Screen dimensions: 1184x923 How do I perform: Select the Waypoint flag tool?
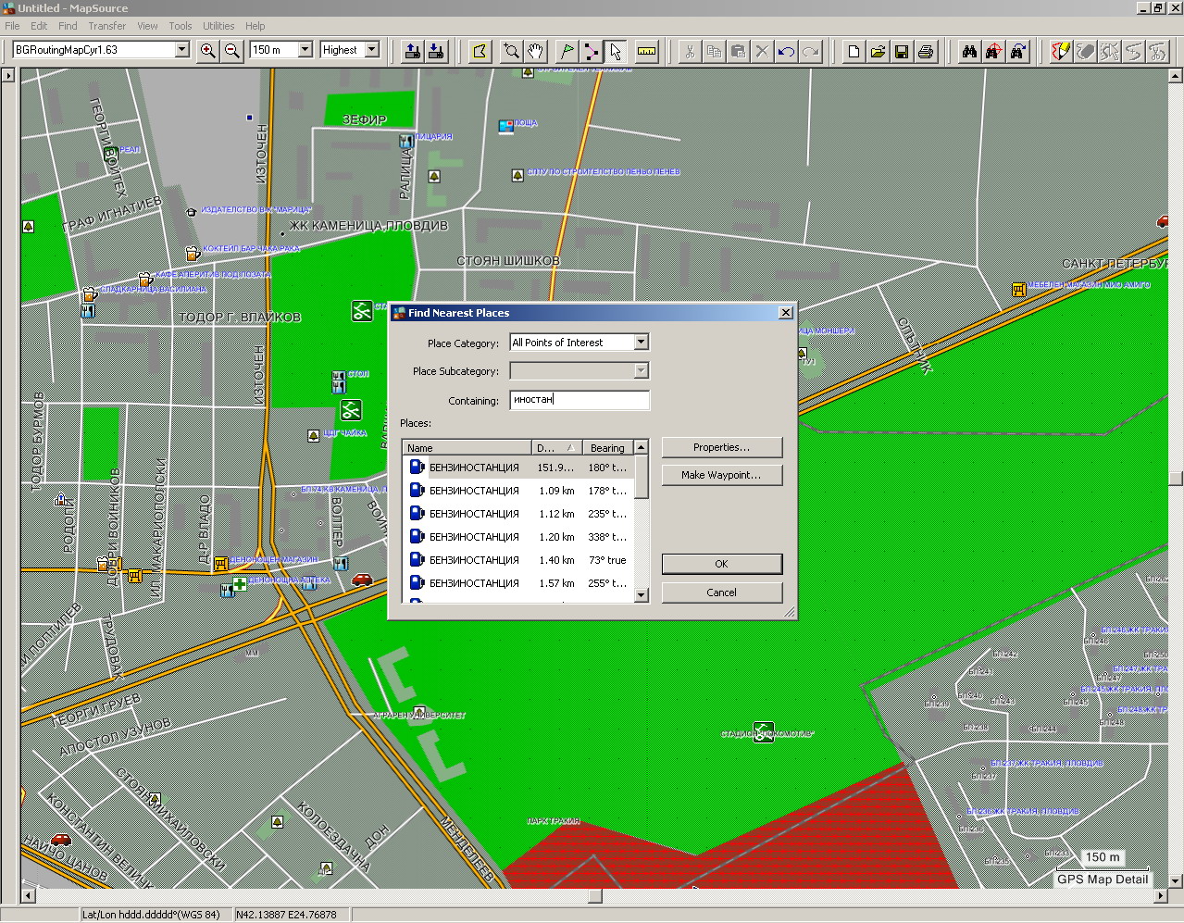pyautogui.click(x=567, y=51)
